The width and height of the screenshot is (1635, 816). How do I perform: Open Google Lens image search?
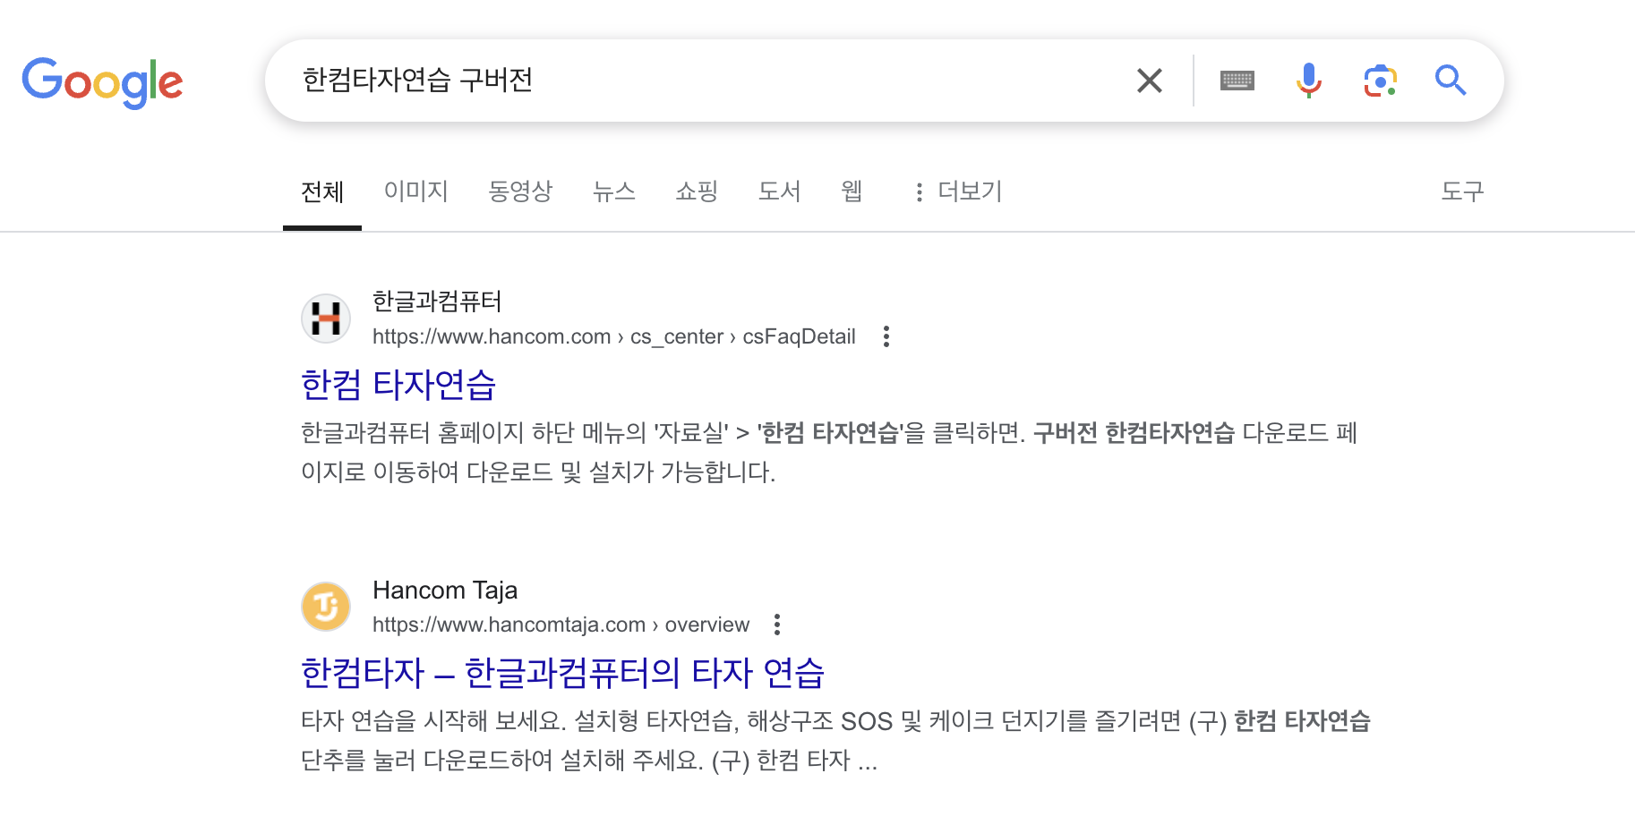tap(1379, 80)
